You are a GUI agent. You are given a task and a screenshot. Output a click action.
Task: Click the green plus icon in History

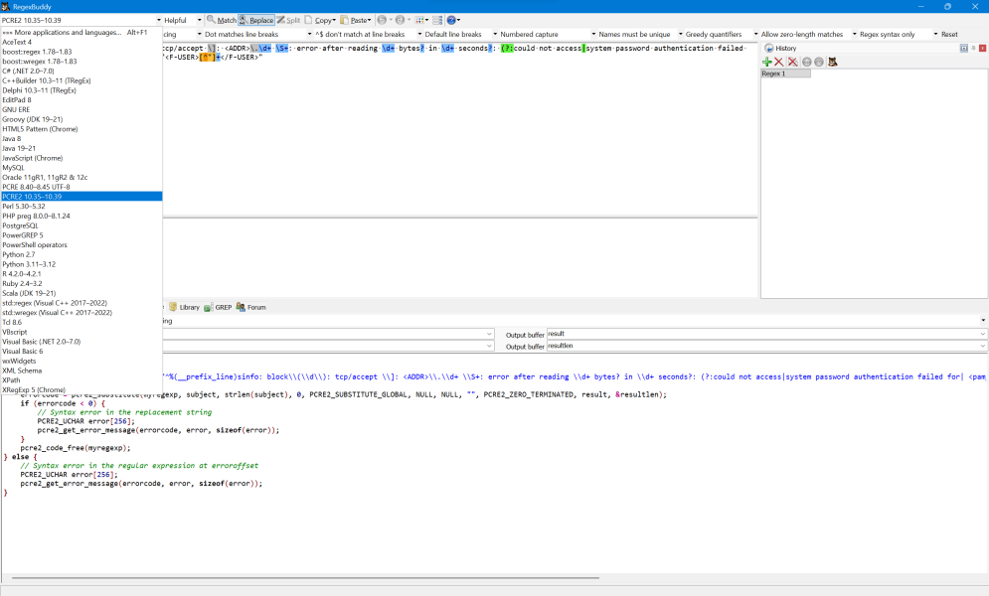pyautogui.click(x=767, y=62)
